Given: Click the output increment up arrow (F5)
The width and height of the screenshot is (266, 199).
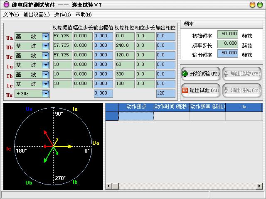Looking at the screenshot, I should tap(226, 73).
